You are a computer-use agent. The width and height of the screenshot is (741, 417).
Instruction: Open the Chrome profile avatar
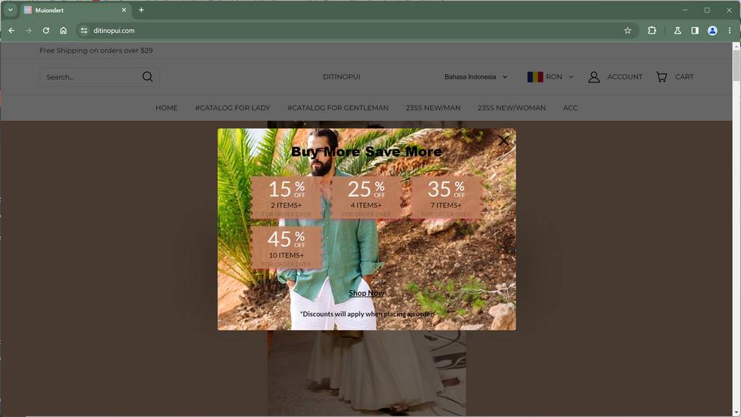[x=712, y=30]
